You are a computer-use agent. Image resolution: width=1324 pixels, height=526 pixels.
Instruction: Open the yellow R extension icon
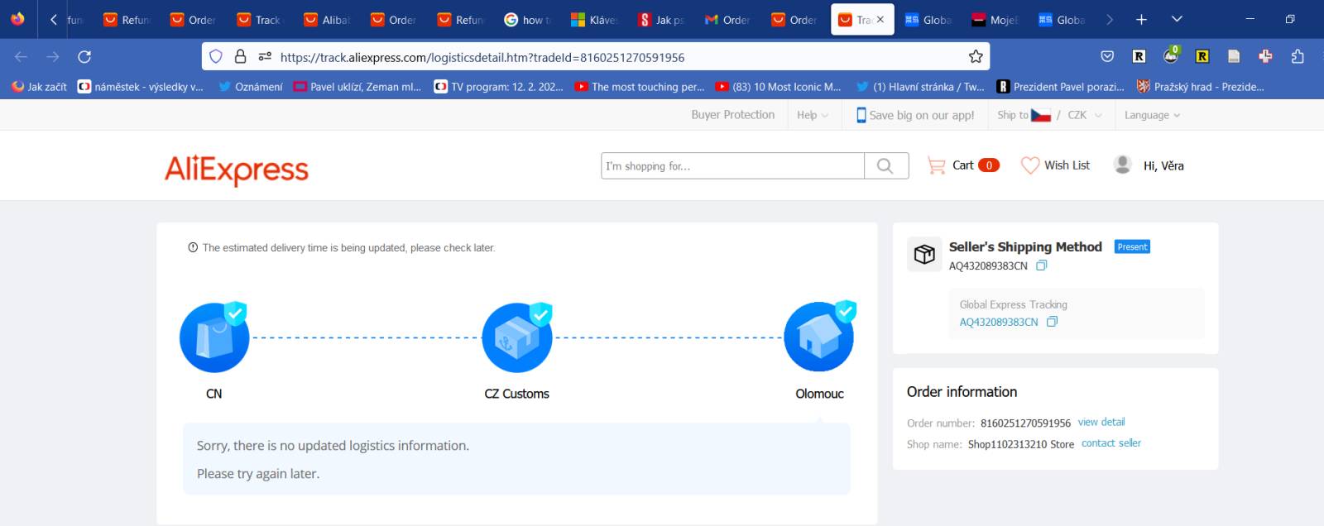pyautogui.click(x=1202, y=56)
